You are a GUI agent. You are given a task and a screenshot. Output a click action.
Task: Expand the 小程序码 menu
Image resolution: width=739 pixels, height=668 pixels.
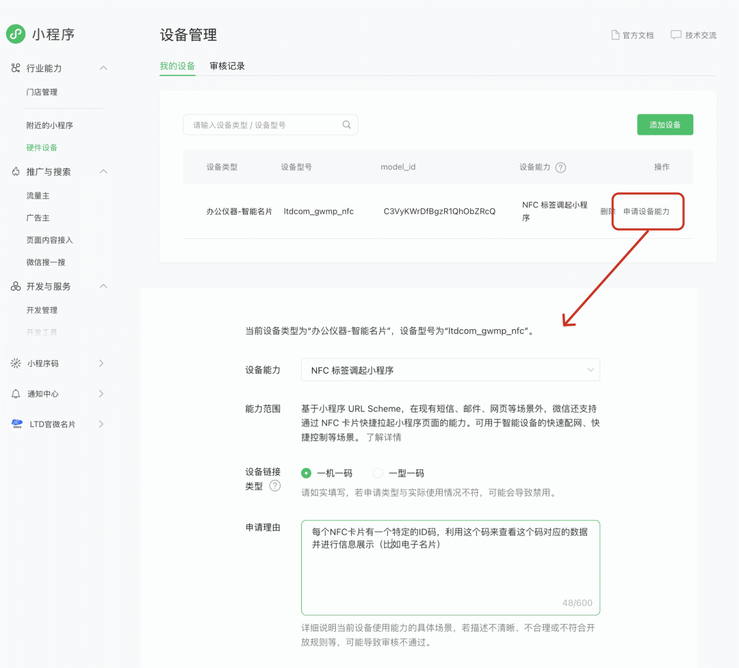[101, 363]
